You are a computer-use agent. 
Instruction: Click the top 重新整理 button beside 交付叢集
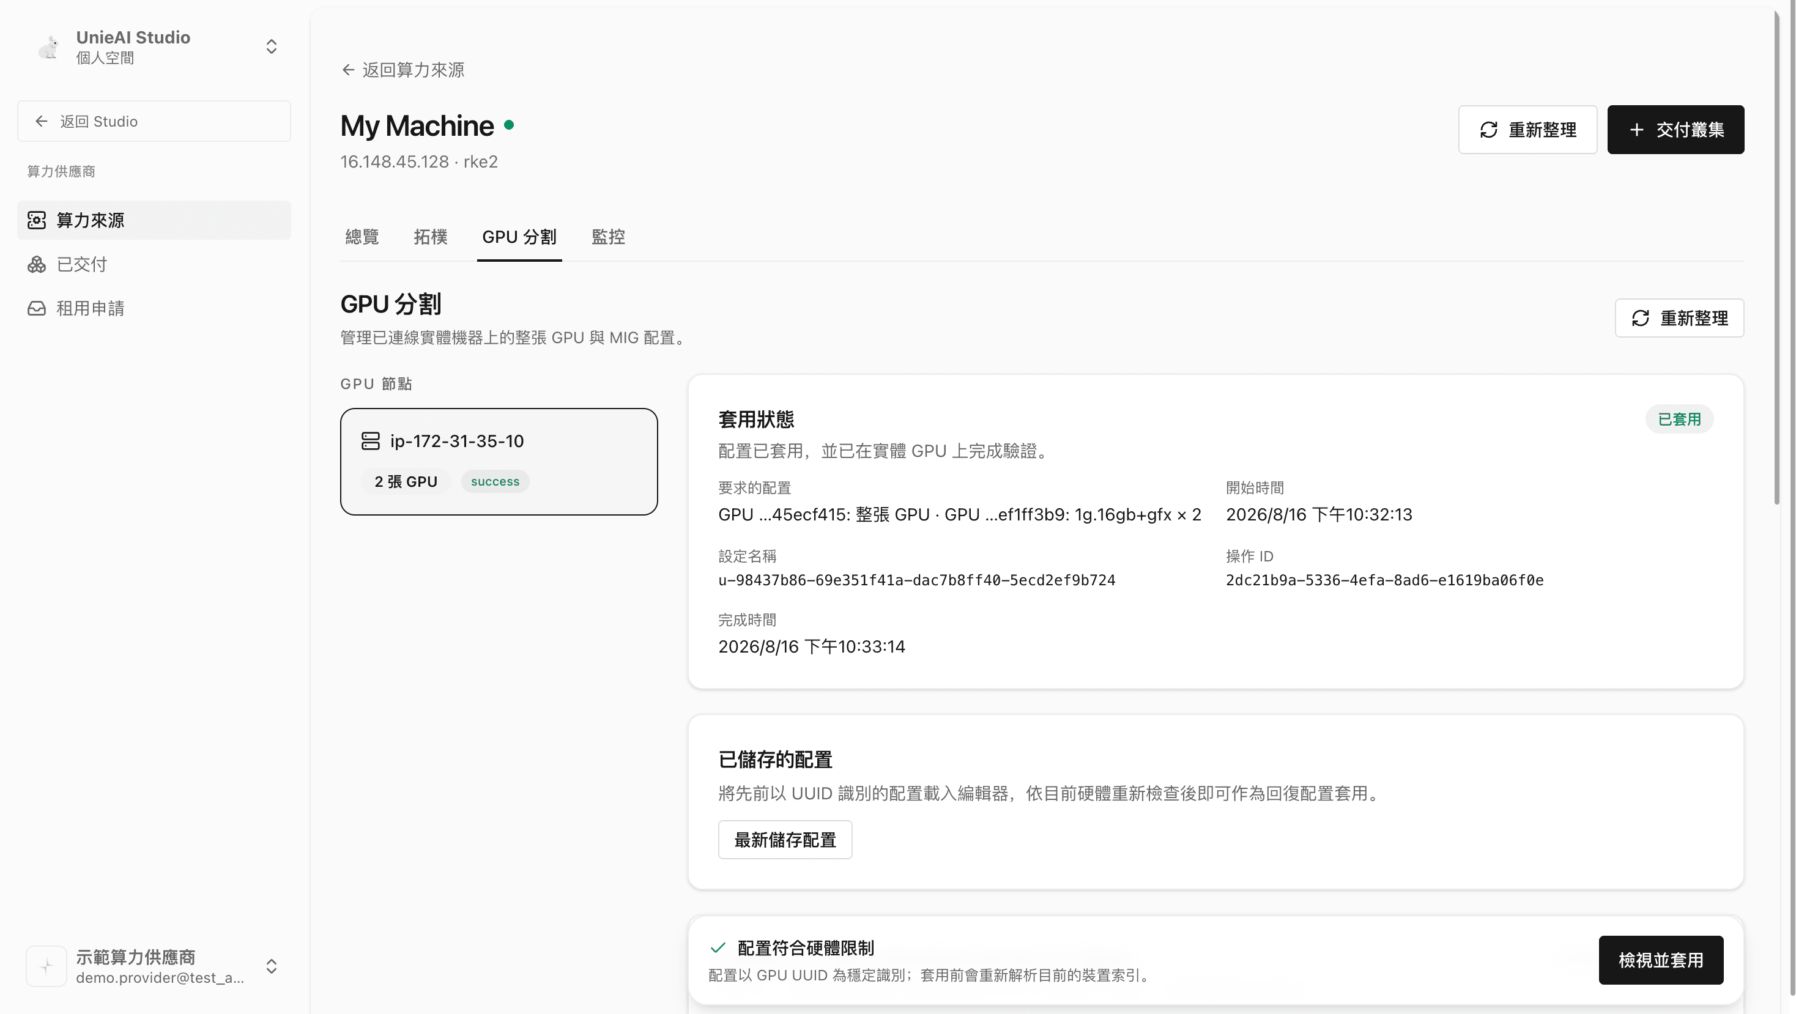1527,130
